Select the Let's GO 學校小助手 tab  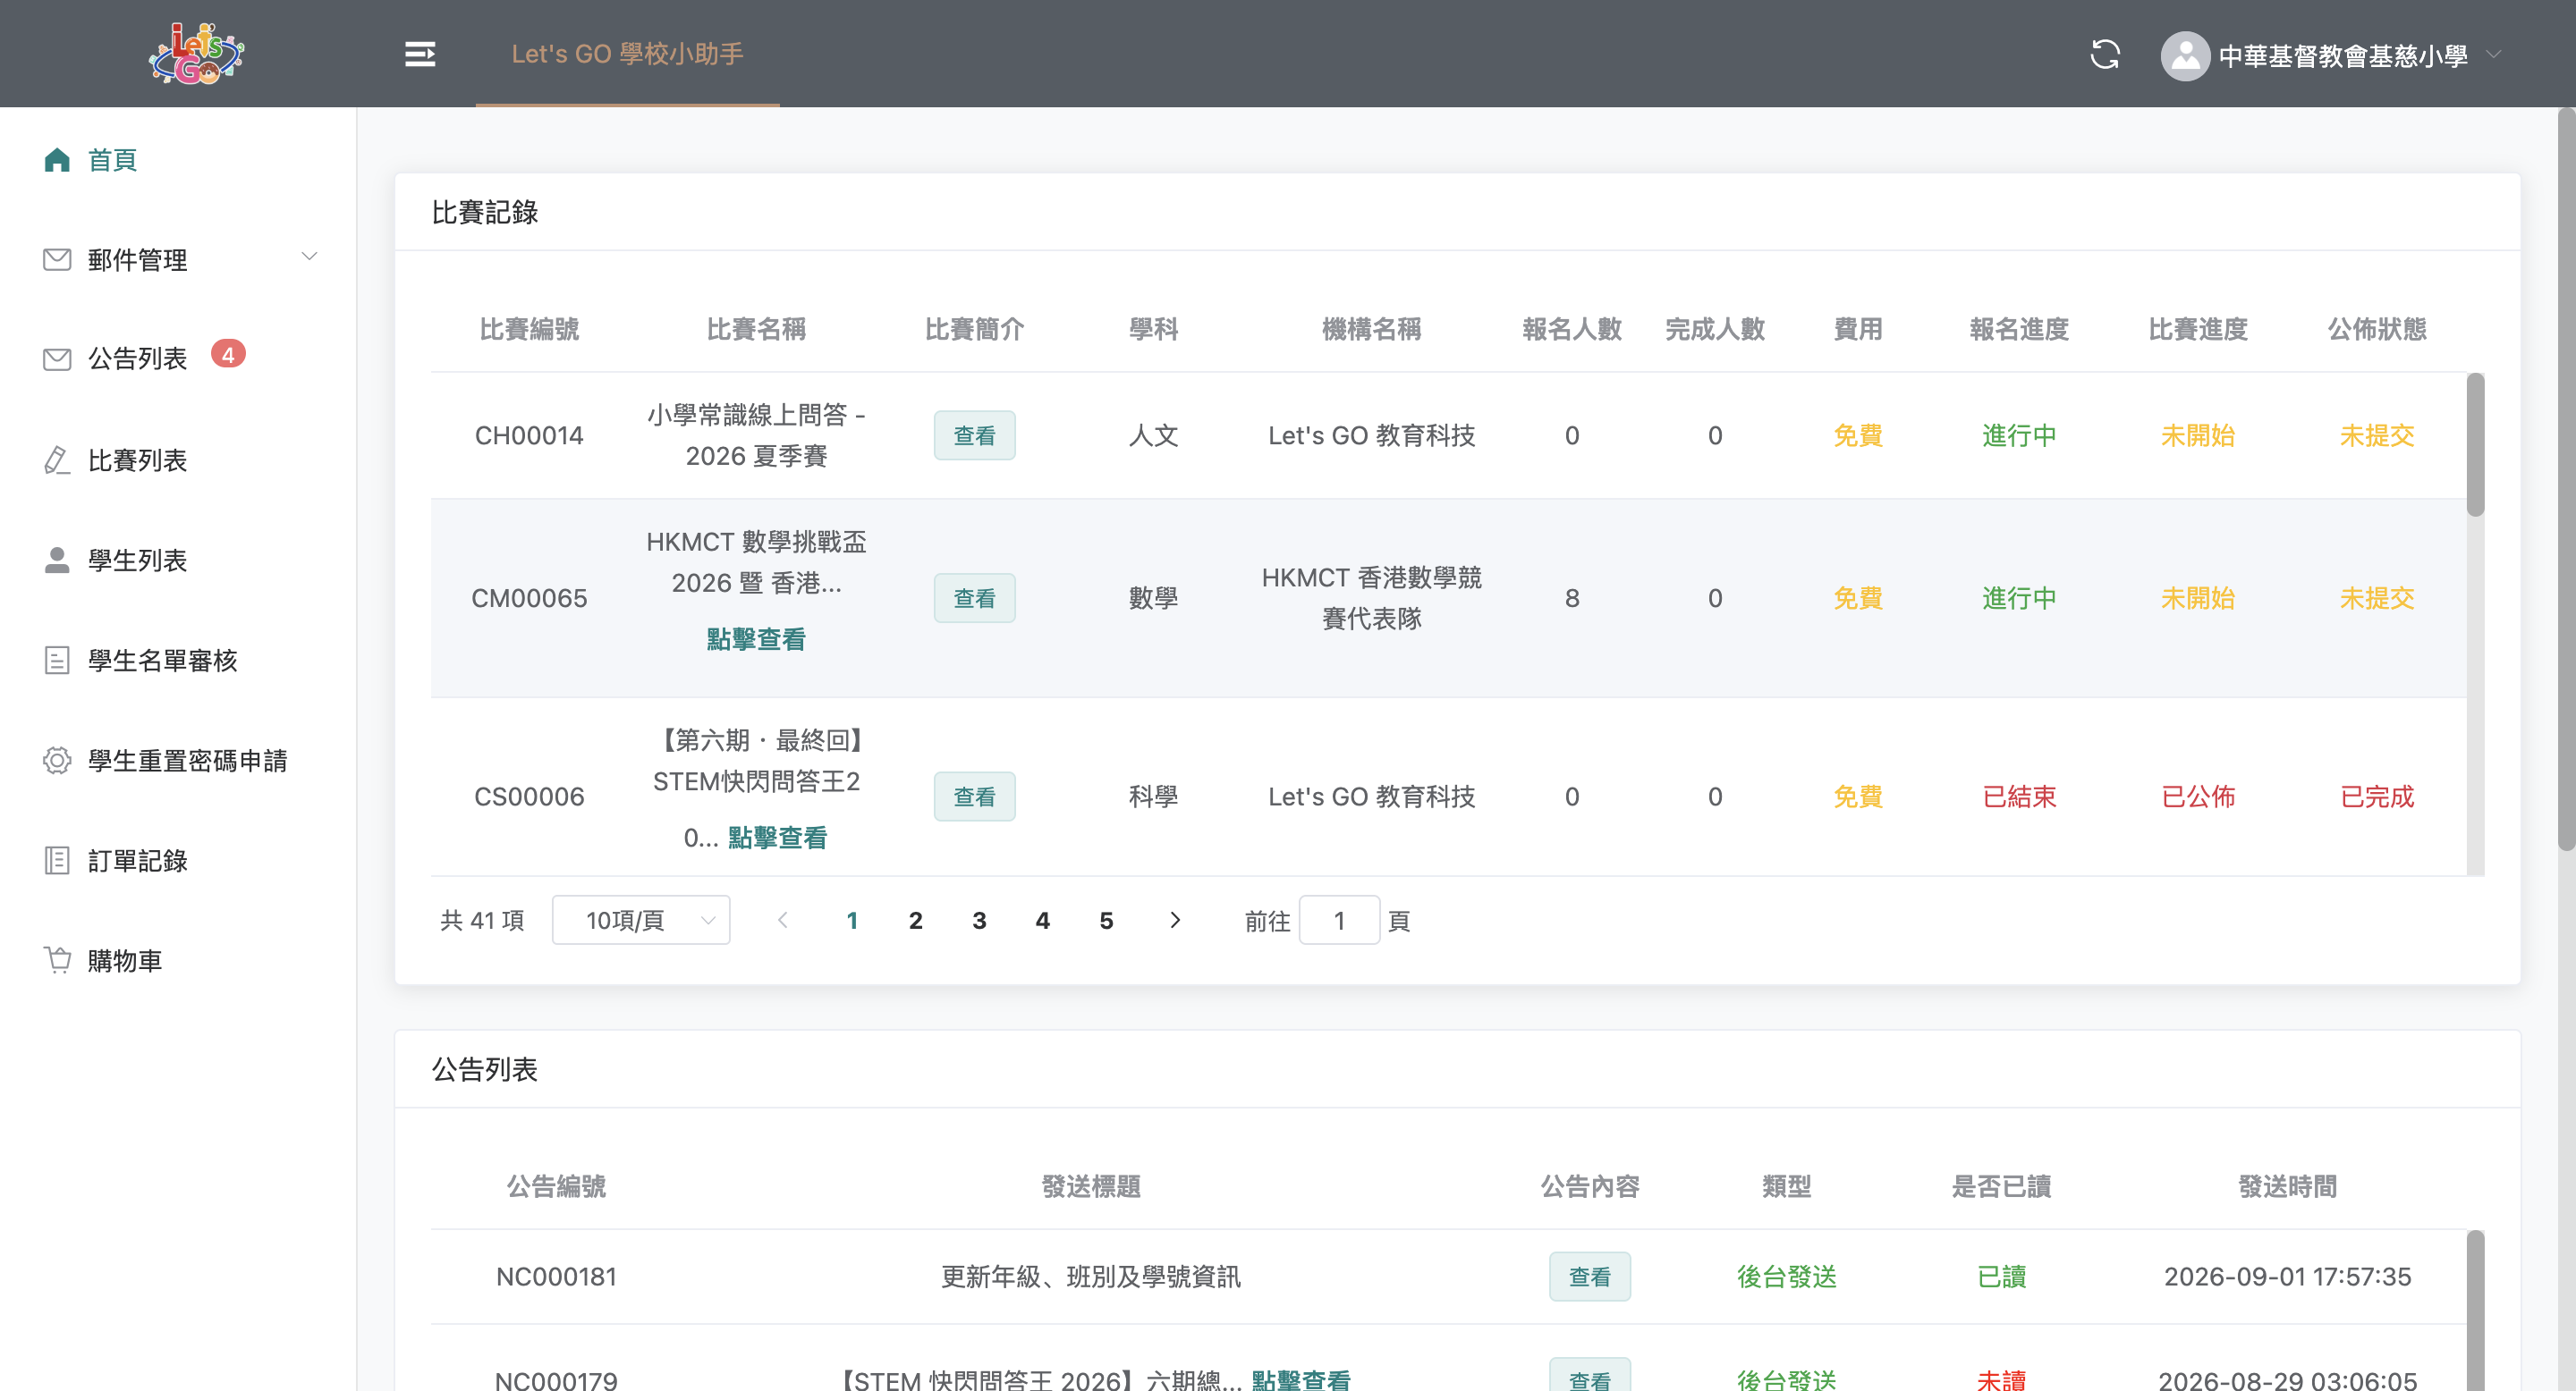coord(627,54)
